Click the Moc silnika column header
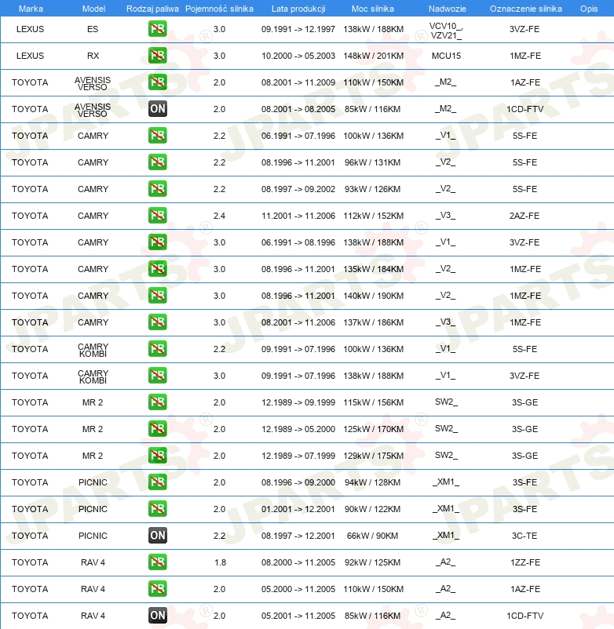The image size is (614, 629). click(373, 9)
